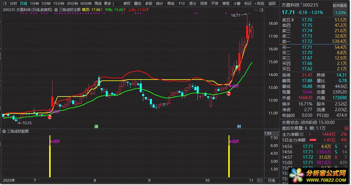Screen dimensions: 351x185
Task: Click the 日线 period label at chart bottom
Action: [271, 181]
